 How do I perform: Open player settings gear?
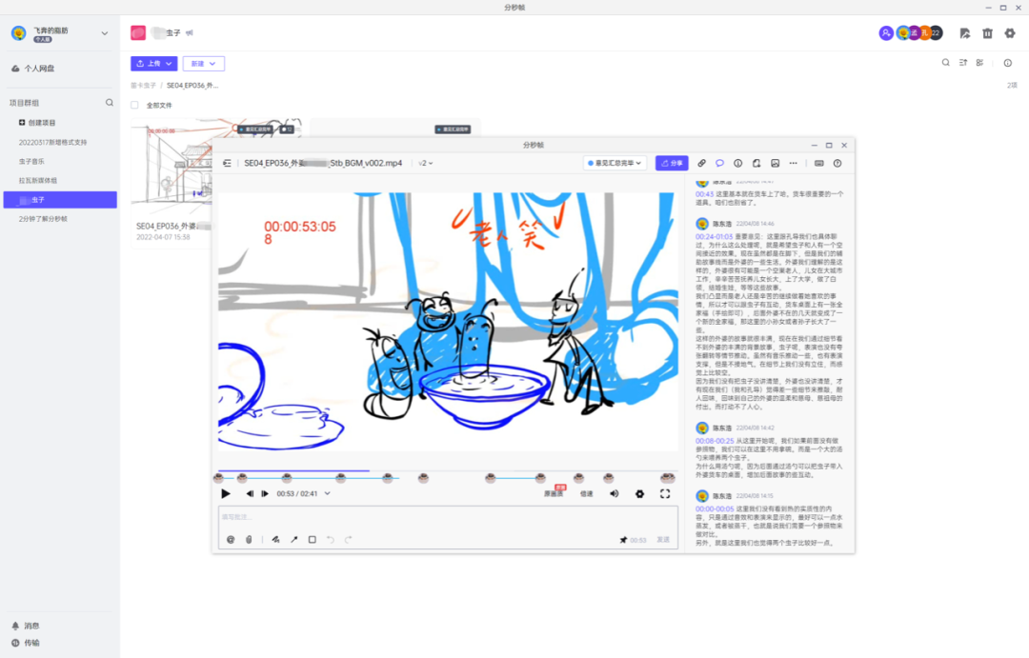tap(640, 493)
